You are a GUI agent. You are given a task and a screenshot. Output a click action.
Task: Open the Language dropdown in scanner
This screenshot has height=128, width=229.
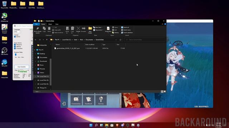(18, 32)
